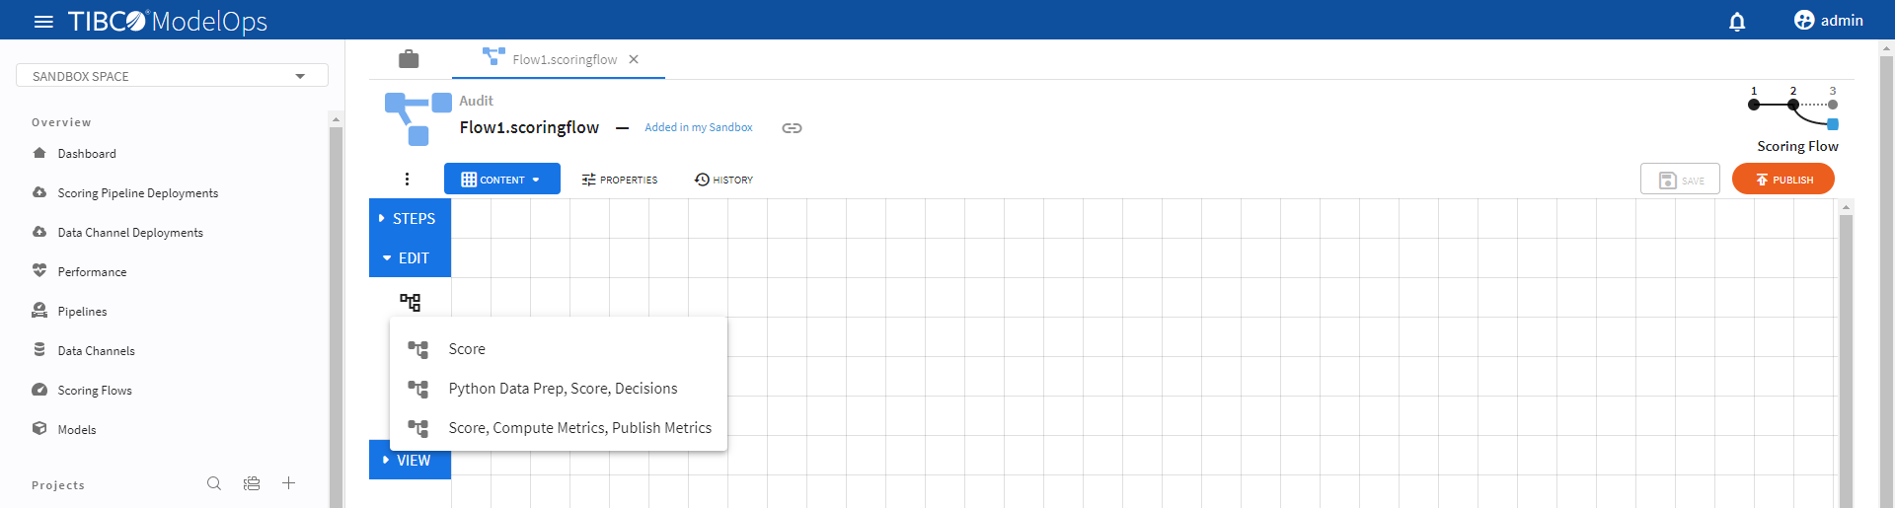The width and height of the screenshot is (1895, 508).
Task: Open the Pipelines page
Action: point(82,312)
